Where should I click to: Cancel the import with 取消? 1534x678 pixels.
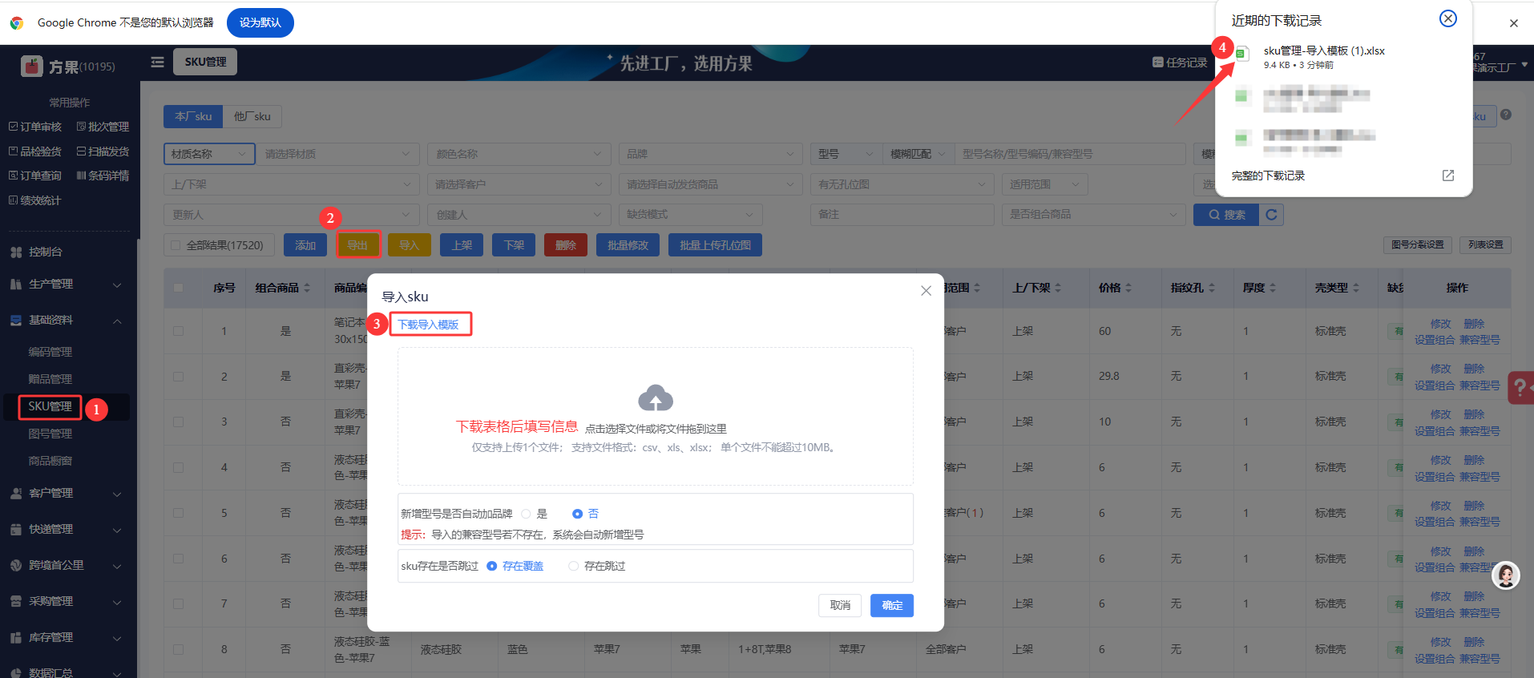(840, 605)
